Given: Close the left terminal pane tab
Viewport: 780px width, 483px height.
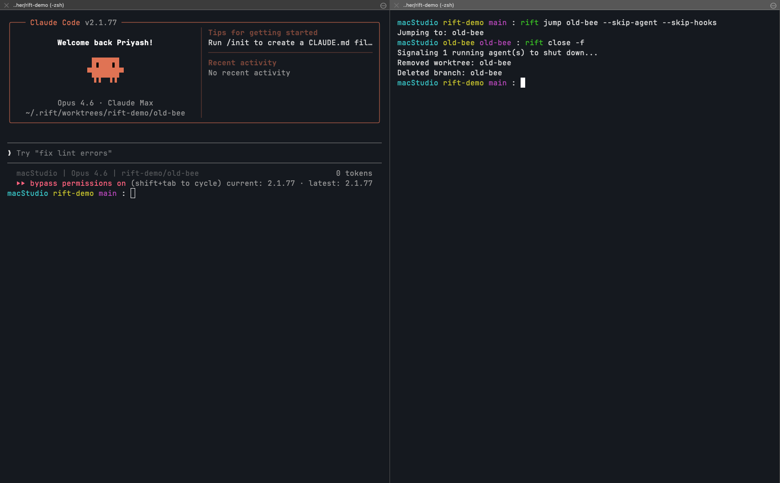Looking at the screenshot, I should coord(6,5).
